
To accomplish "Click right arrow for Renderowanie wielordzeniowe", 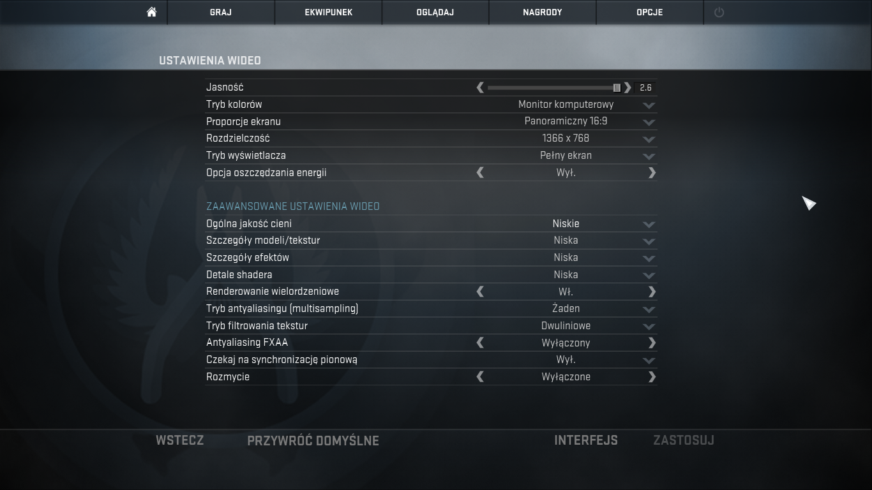I will point(652,292).
